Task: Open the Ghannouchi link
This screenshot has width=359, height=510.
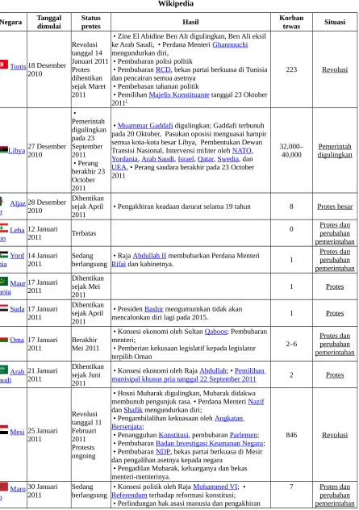Action: (230, 44)
